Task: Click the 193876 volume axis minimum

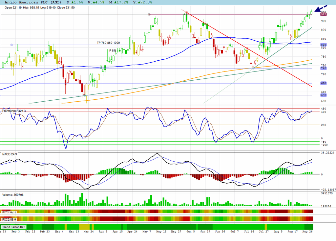Action: [326, 206]
